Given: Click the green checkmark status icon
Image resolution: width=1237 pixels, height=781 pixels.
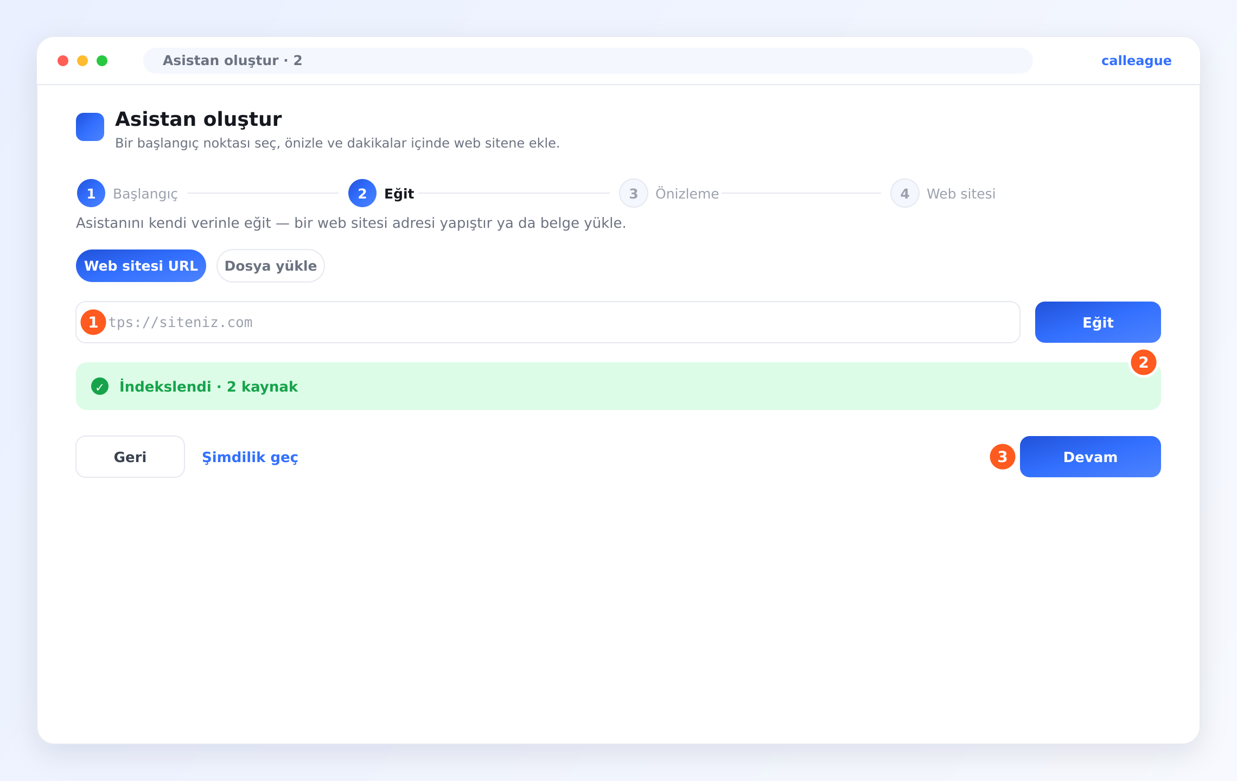Looking at the screenshot, I should 100,386.
